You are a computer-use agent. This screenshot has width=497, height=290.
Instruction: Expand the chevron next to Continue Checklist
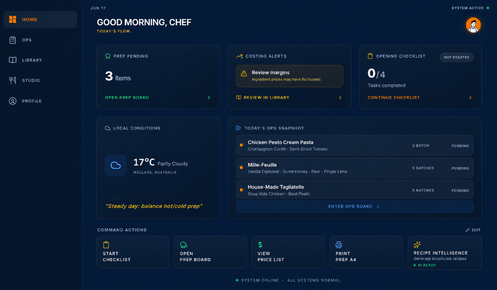coord(470,97)
